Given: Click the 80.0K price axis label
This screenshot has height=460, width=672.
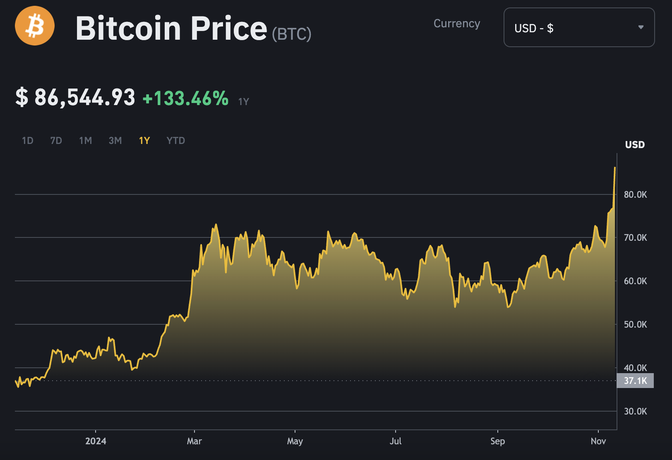Looking at the screenshot, I should 635,194.
